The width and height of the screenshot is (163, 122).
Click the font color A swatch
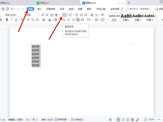coord(49,20)
